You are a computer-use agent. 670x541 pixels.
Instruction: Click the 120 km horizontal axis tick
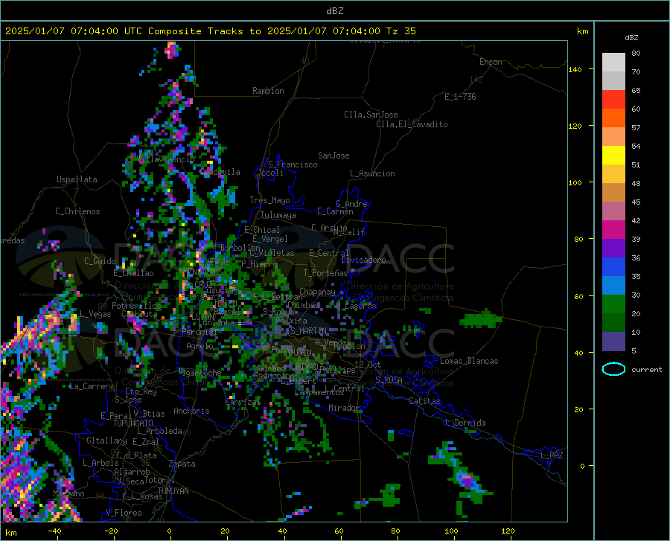tap(508, 531)
